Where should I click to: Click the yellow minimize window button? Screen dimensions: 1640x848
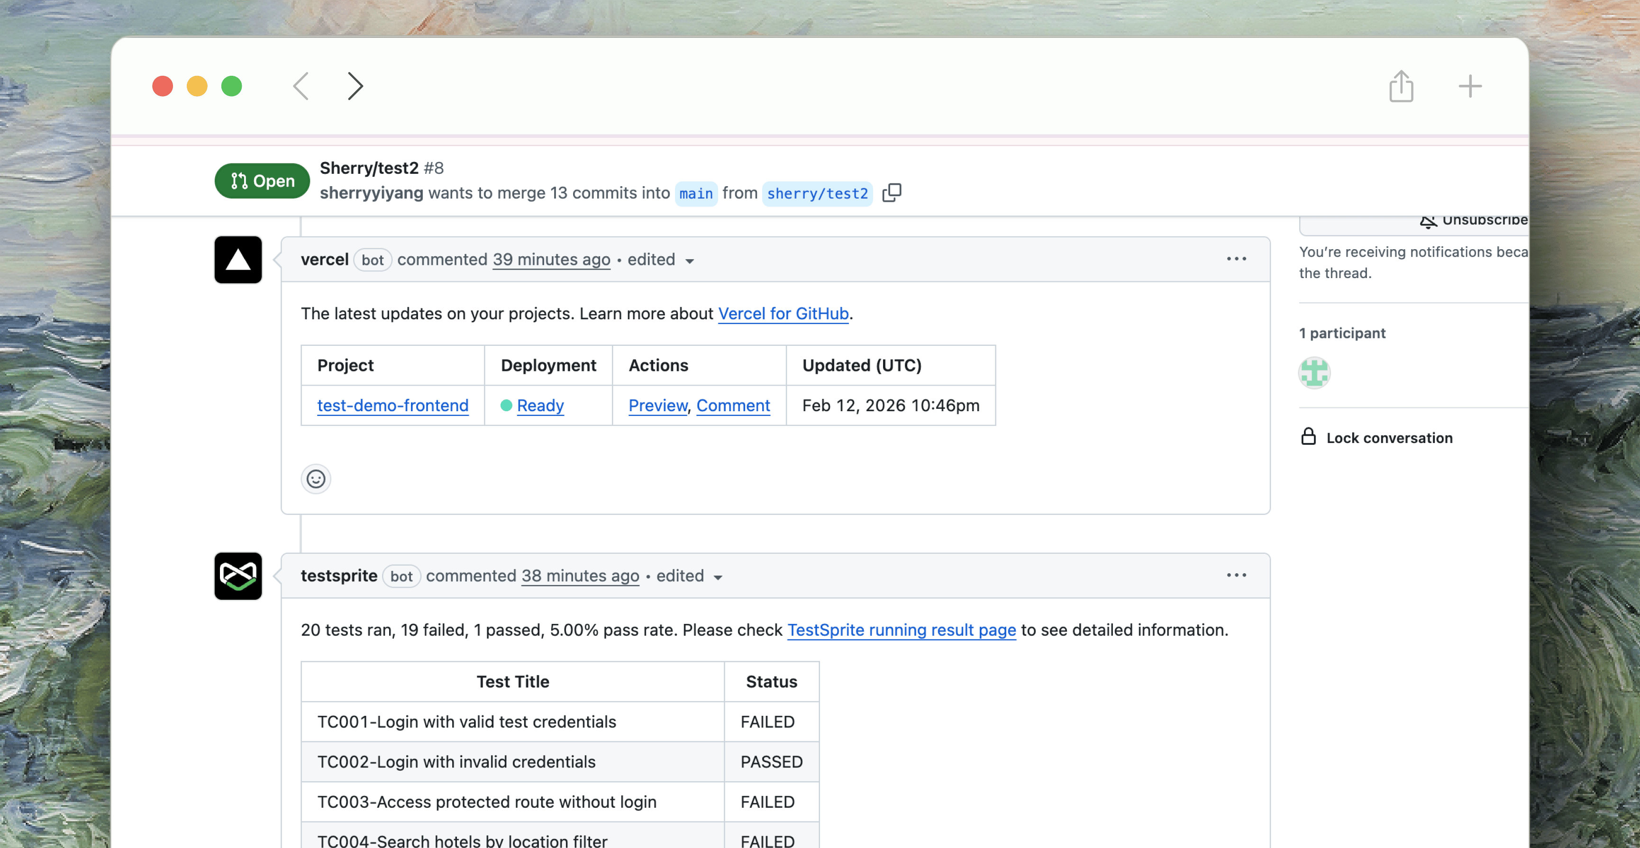(197, 86)
